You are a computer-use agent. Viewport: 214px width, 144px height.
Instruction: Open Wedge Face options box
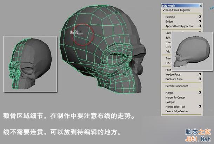pyautogui.click(x=200, y=74)
